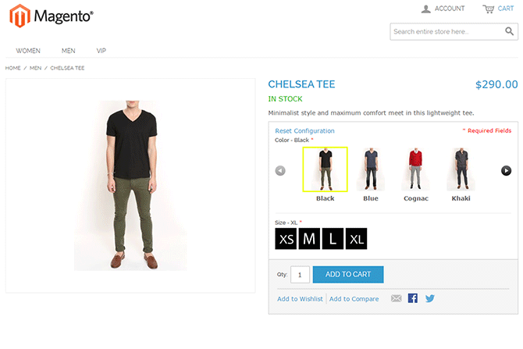523x349 pixels.
Task: Share product on Facebook
Action: [413, 298]
